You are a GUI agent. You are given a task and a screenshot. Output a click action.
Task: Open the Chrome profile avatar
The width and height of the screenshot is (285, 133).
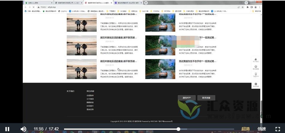pyautogui.click(x=256, y=7)
